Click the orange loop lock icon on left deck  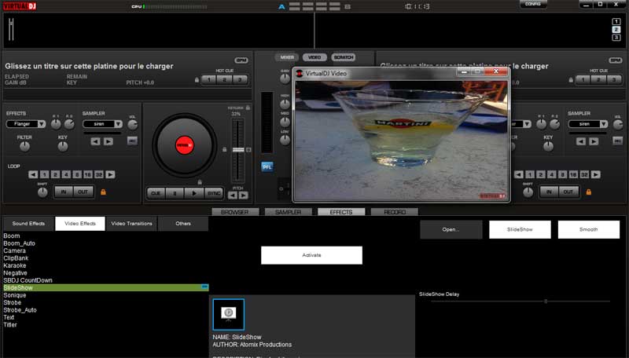[103, 192]
